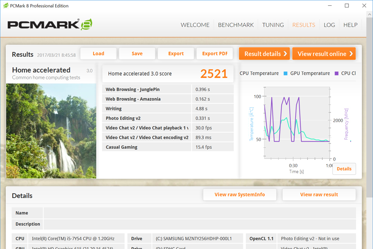The height and width of the screenshot is (249, 373).
Task: Click the results timestamp 2017/03/21
Action: coord(56,55)
